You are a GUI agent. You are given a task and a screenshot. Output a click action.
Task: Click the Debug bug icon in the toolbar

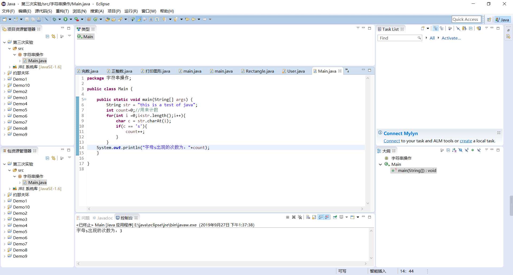tap(54, 19)
